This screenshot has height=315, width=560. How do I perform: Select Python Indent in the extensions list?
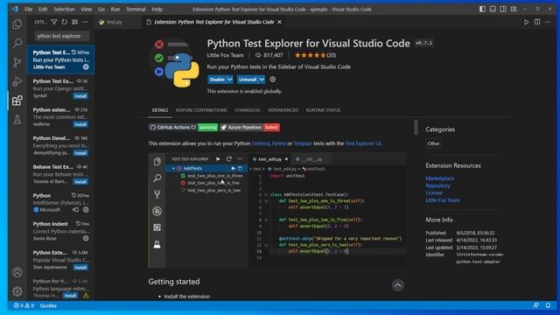point(60,231)
